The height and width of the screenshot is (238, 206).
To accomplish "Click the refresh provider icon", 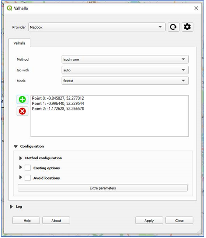I will (174, 27).
